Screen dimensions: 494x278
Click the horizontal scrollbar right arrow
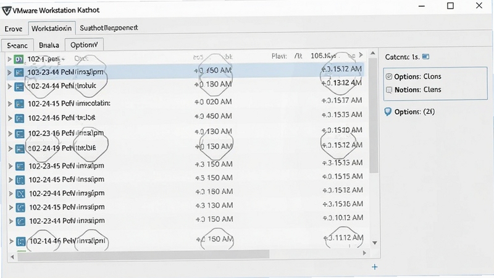point(364,253)
